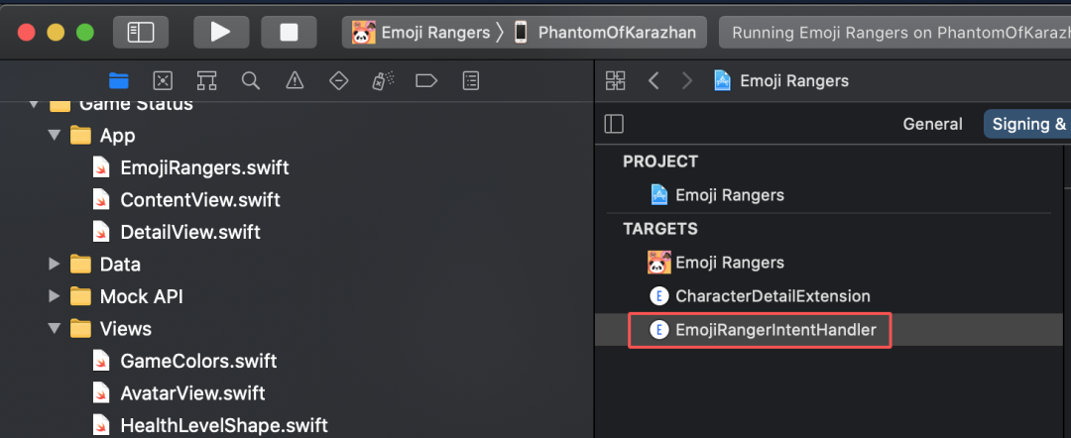1071x438 pixels.
Task: Open the Signing & Capabilities tab
Action: click(x=1028, y=124)
